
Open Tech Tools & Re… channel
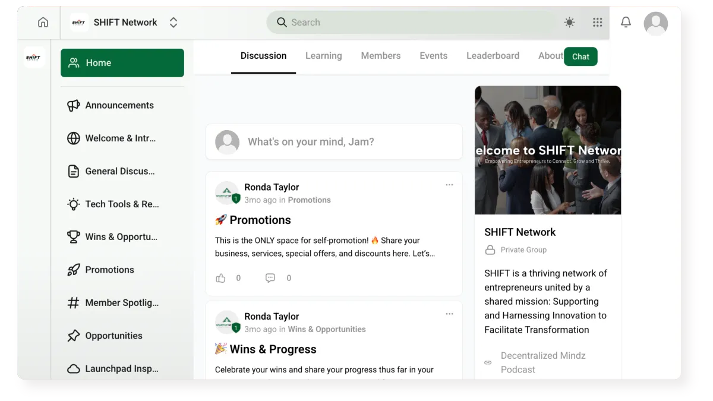122,204
